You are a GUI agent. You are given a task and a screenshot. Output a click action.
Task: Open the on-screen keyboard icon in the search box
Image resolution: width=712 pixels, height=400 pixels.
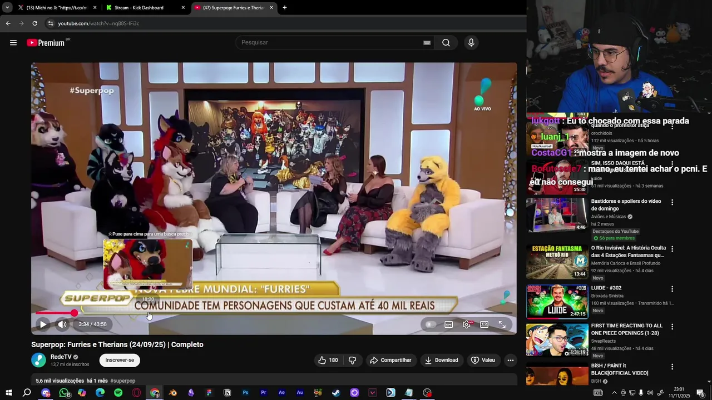[x=427, y=43]
